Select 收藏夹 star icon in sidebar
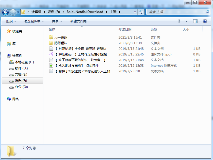This screenshot has height=160, width=213. tap(9, 31)
